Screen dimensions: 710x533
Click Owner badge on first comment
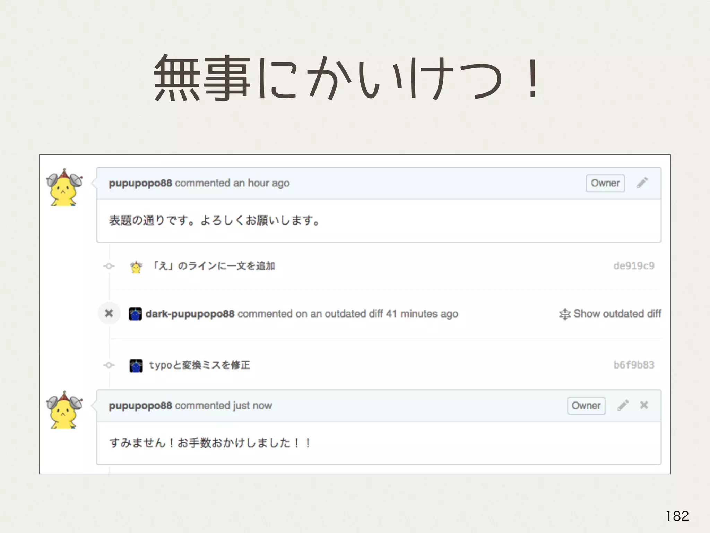605,183
